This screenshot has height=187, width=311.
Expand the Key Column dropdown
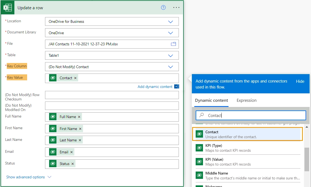pos(171,67)
